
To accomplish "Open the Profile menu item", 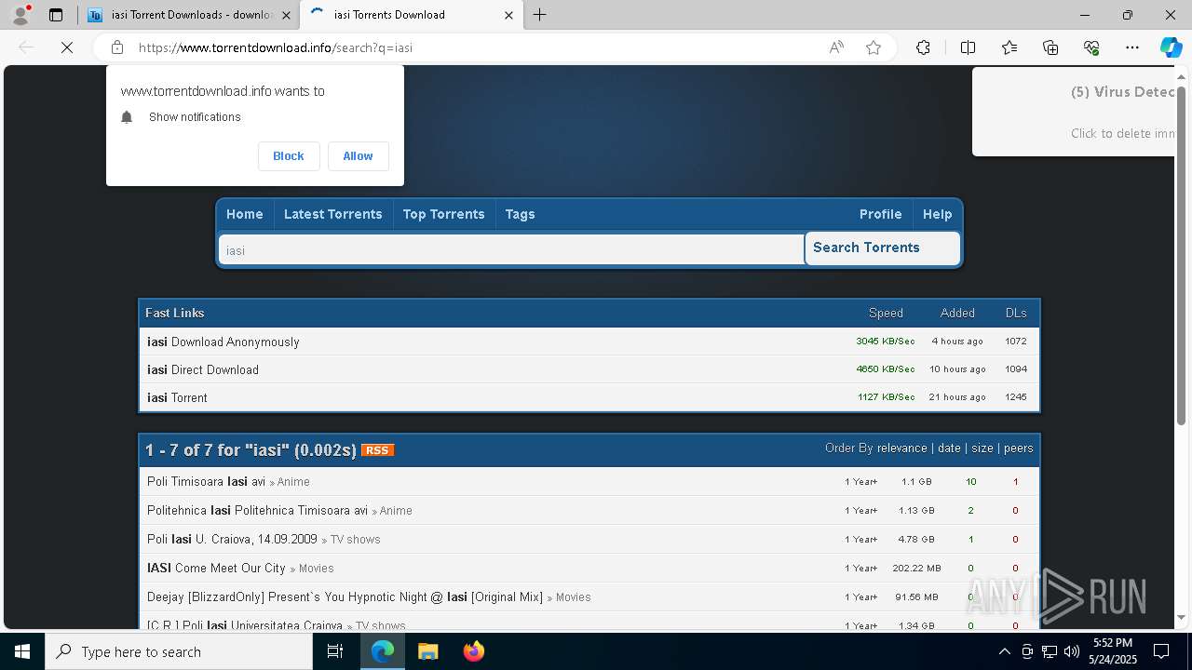I will coord(880,214).
